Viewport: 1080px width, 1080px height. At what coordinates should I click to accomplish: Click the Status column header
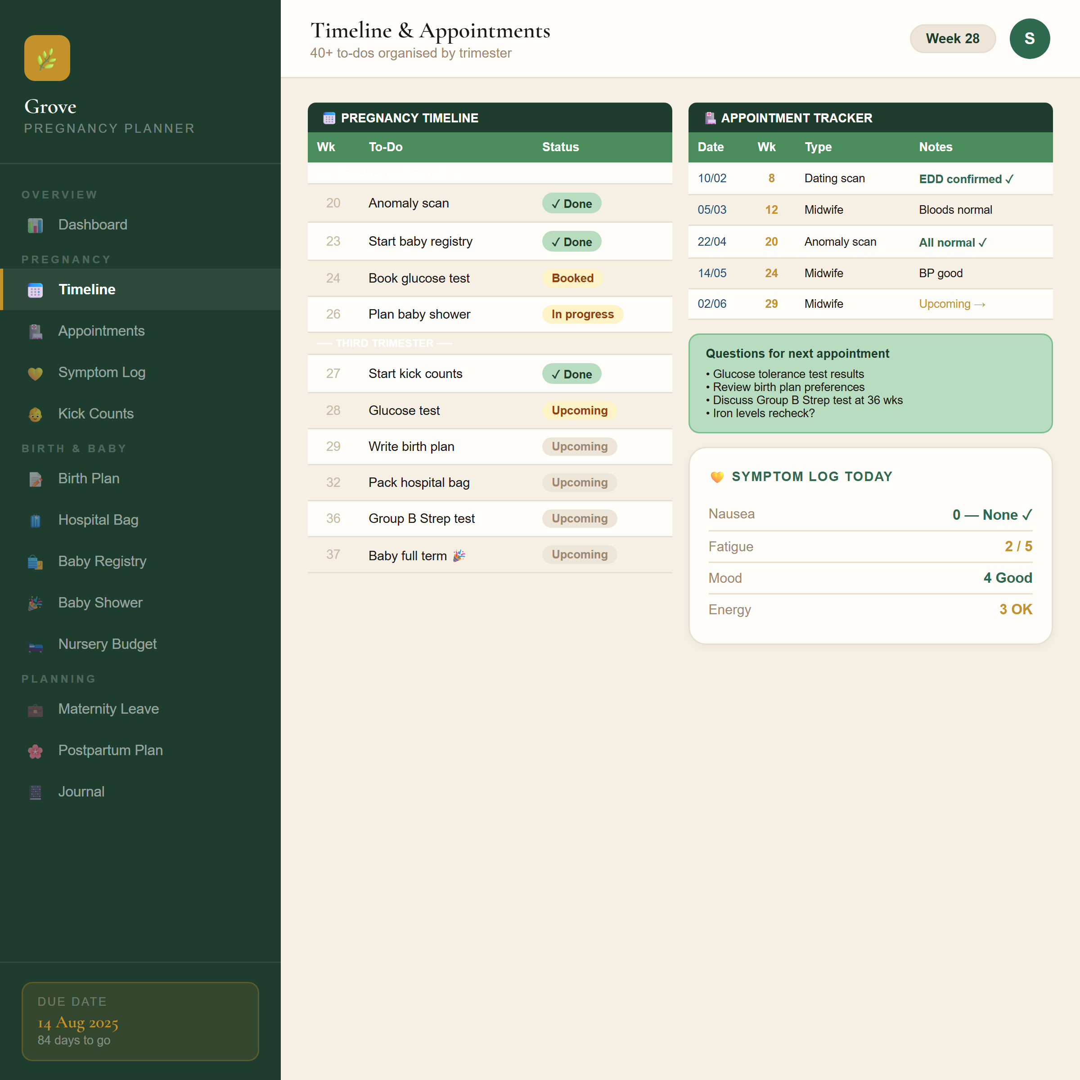[560, 147]
